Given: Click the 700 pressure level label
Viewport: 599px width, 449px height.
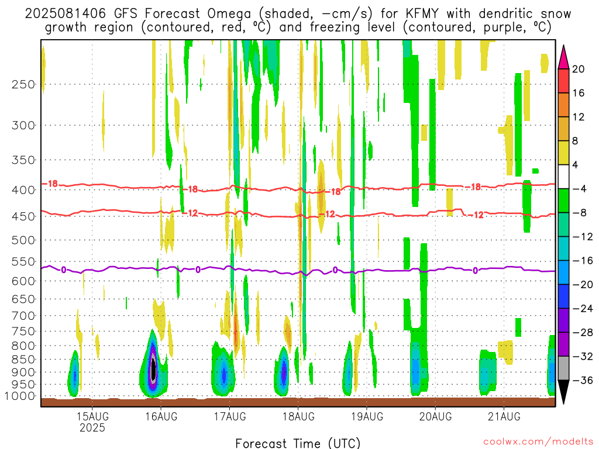Looking at the screenshot, I should click(x=23, y=316).
